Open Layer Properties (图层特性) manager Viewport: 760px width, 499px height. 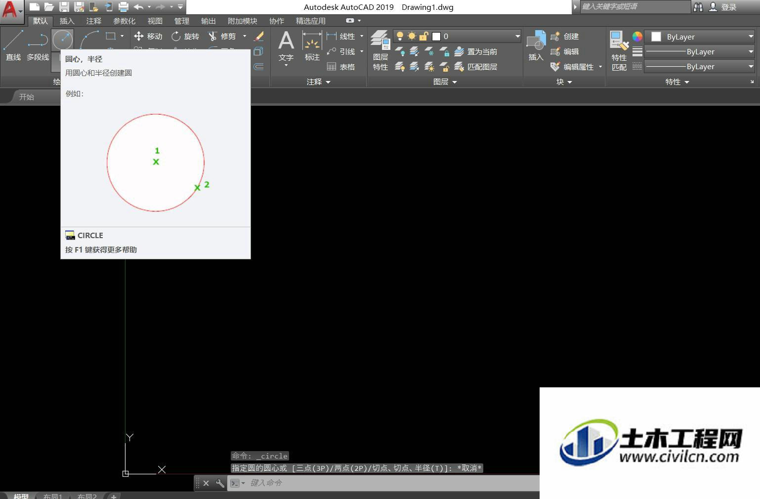[380, 50]
